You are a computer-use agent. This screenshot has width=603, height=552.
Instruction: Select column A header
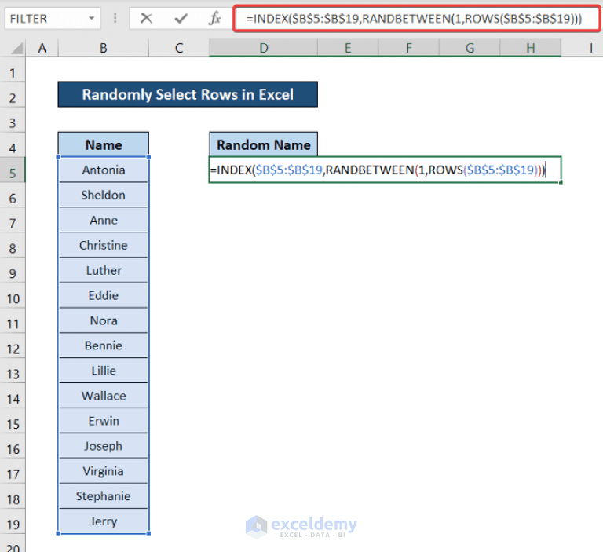pos(42,49)
